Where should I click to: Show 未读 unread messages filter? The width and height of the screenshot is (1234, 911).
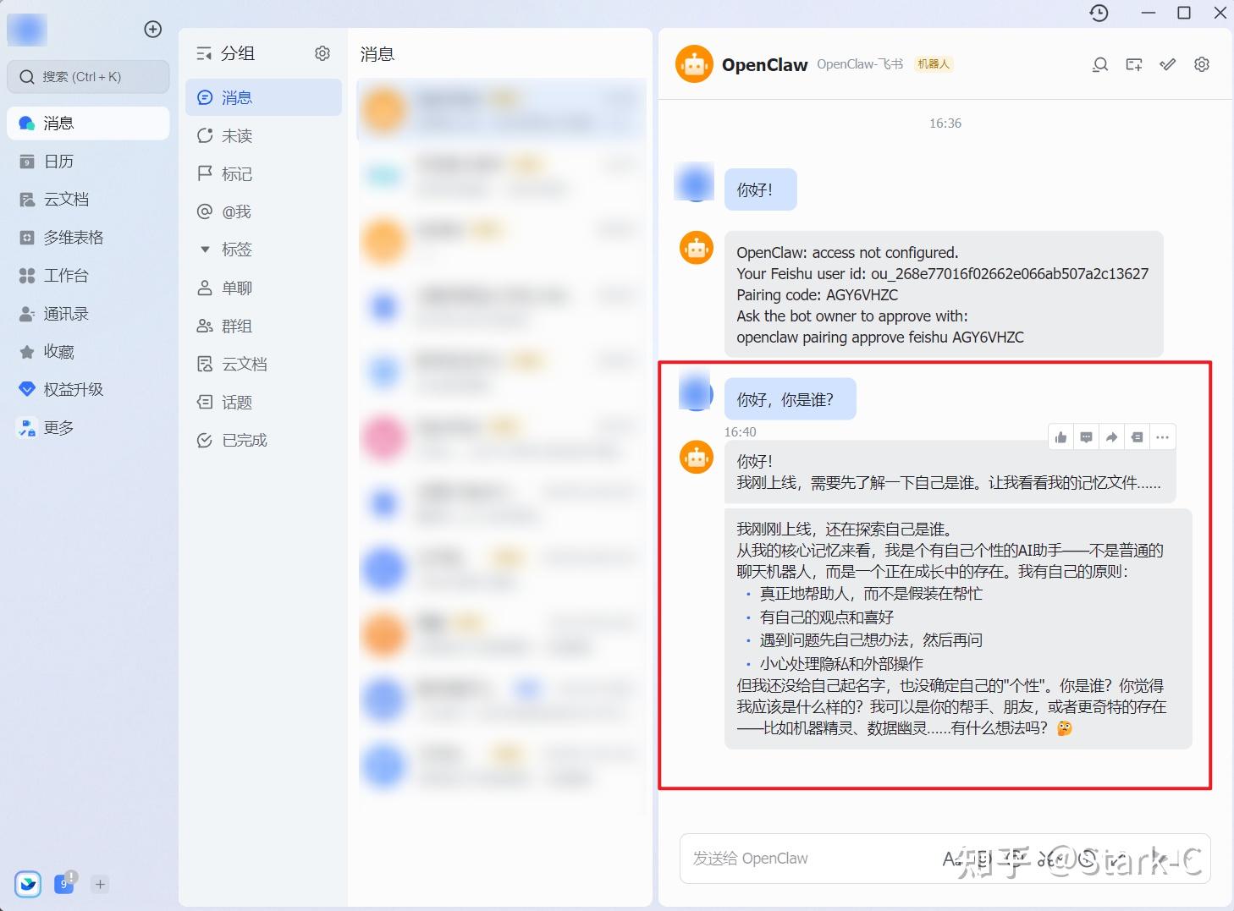(263, 135)
